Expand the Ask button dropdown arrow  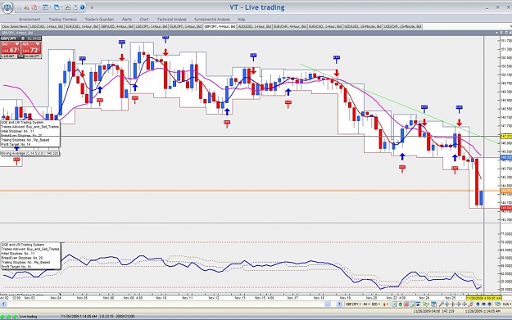click(x=38, y=44)
